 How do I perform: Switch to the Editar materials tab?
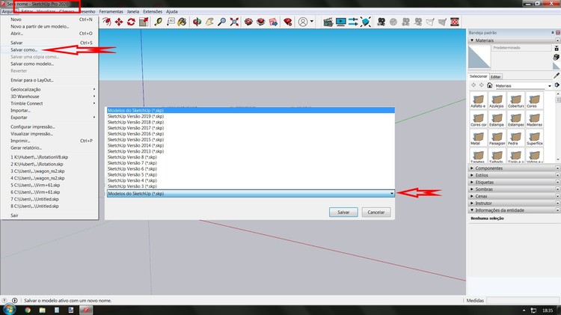(495, 76)
